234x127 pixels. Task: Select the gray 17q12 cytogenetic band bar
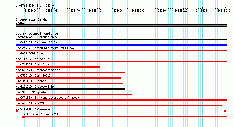coord(121,26)
